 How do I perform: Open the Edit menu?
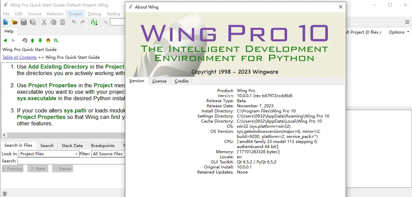pyautogui.click(x=19, y=14)
